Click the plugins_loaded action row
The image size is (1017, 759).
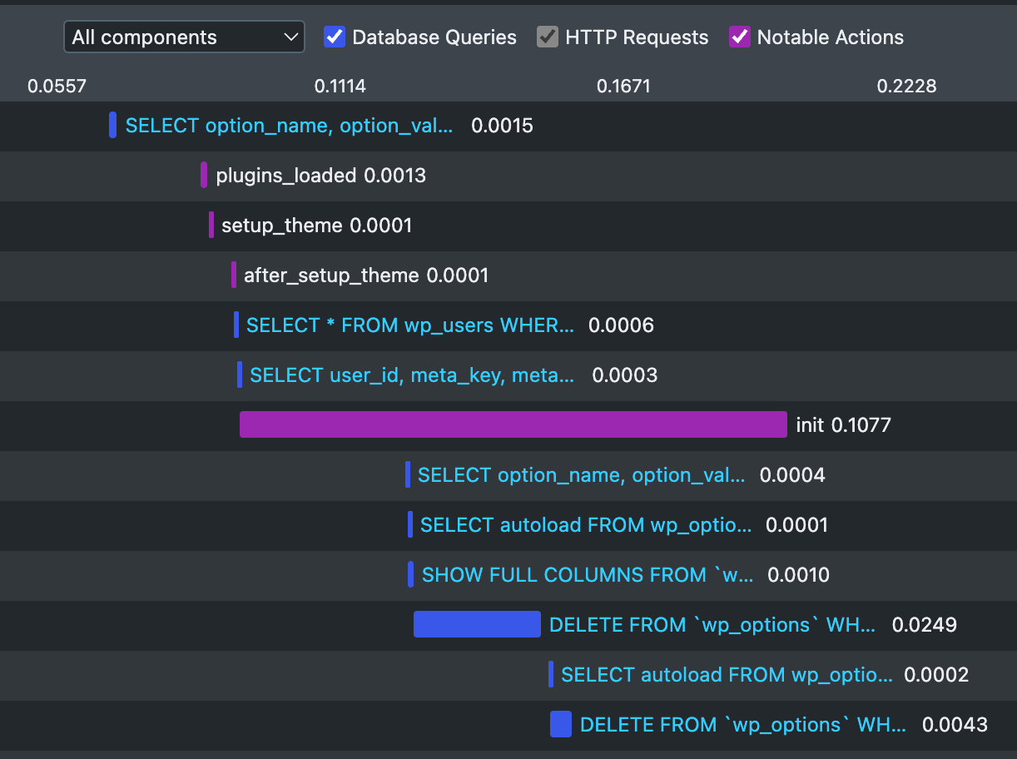320,176
